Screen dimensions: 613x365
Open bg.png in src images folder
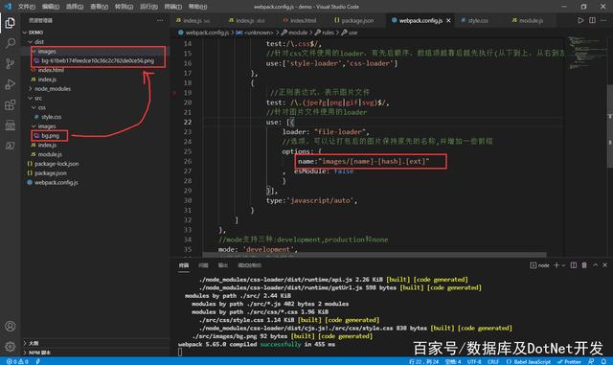pyautogui.click(x=50, y=136)
